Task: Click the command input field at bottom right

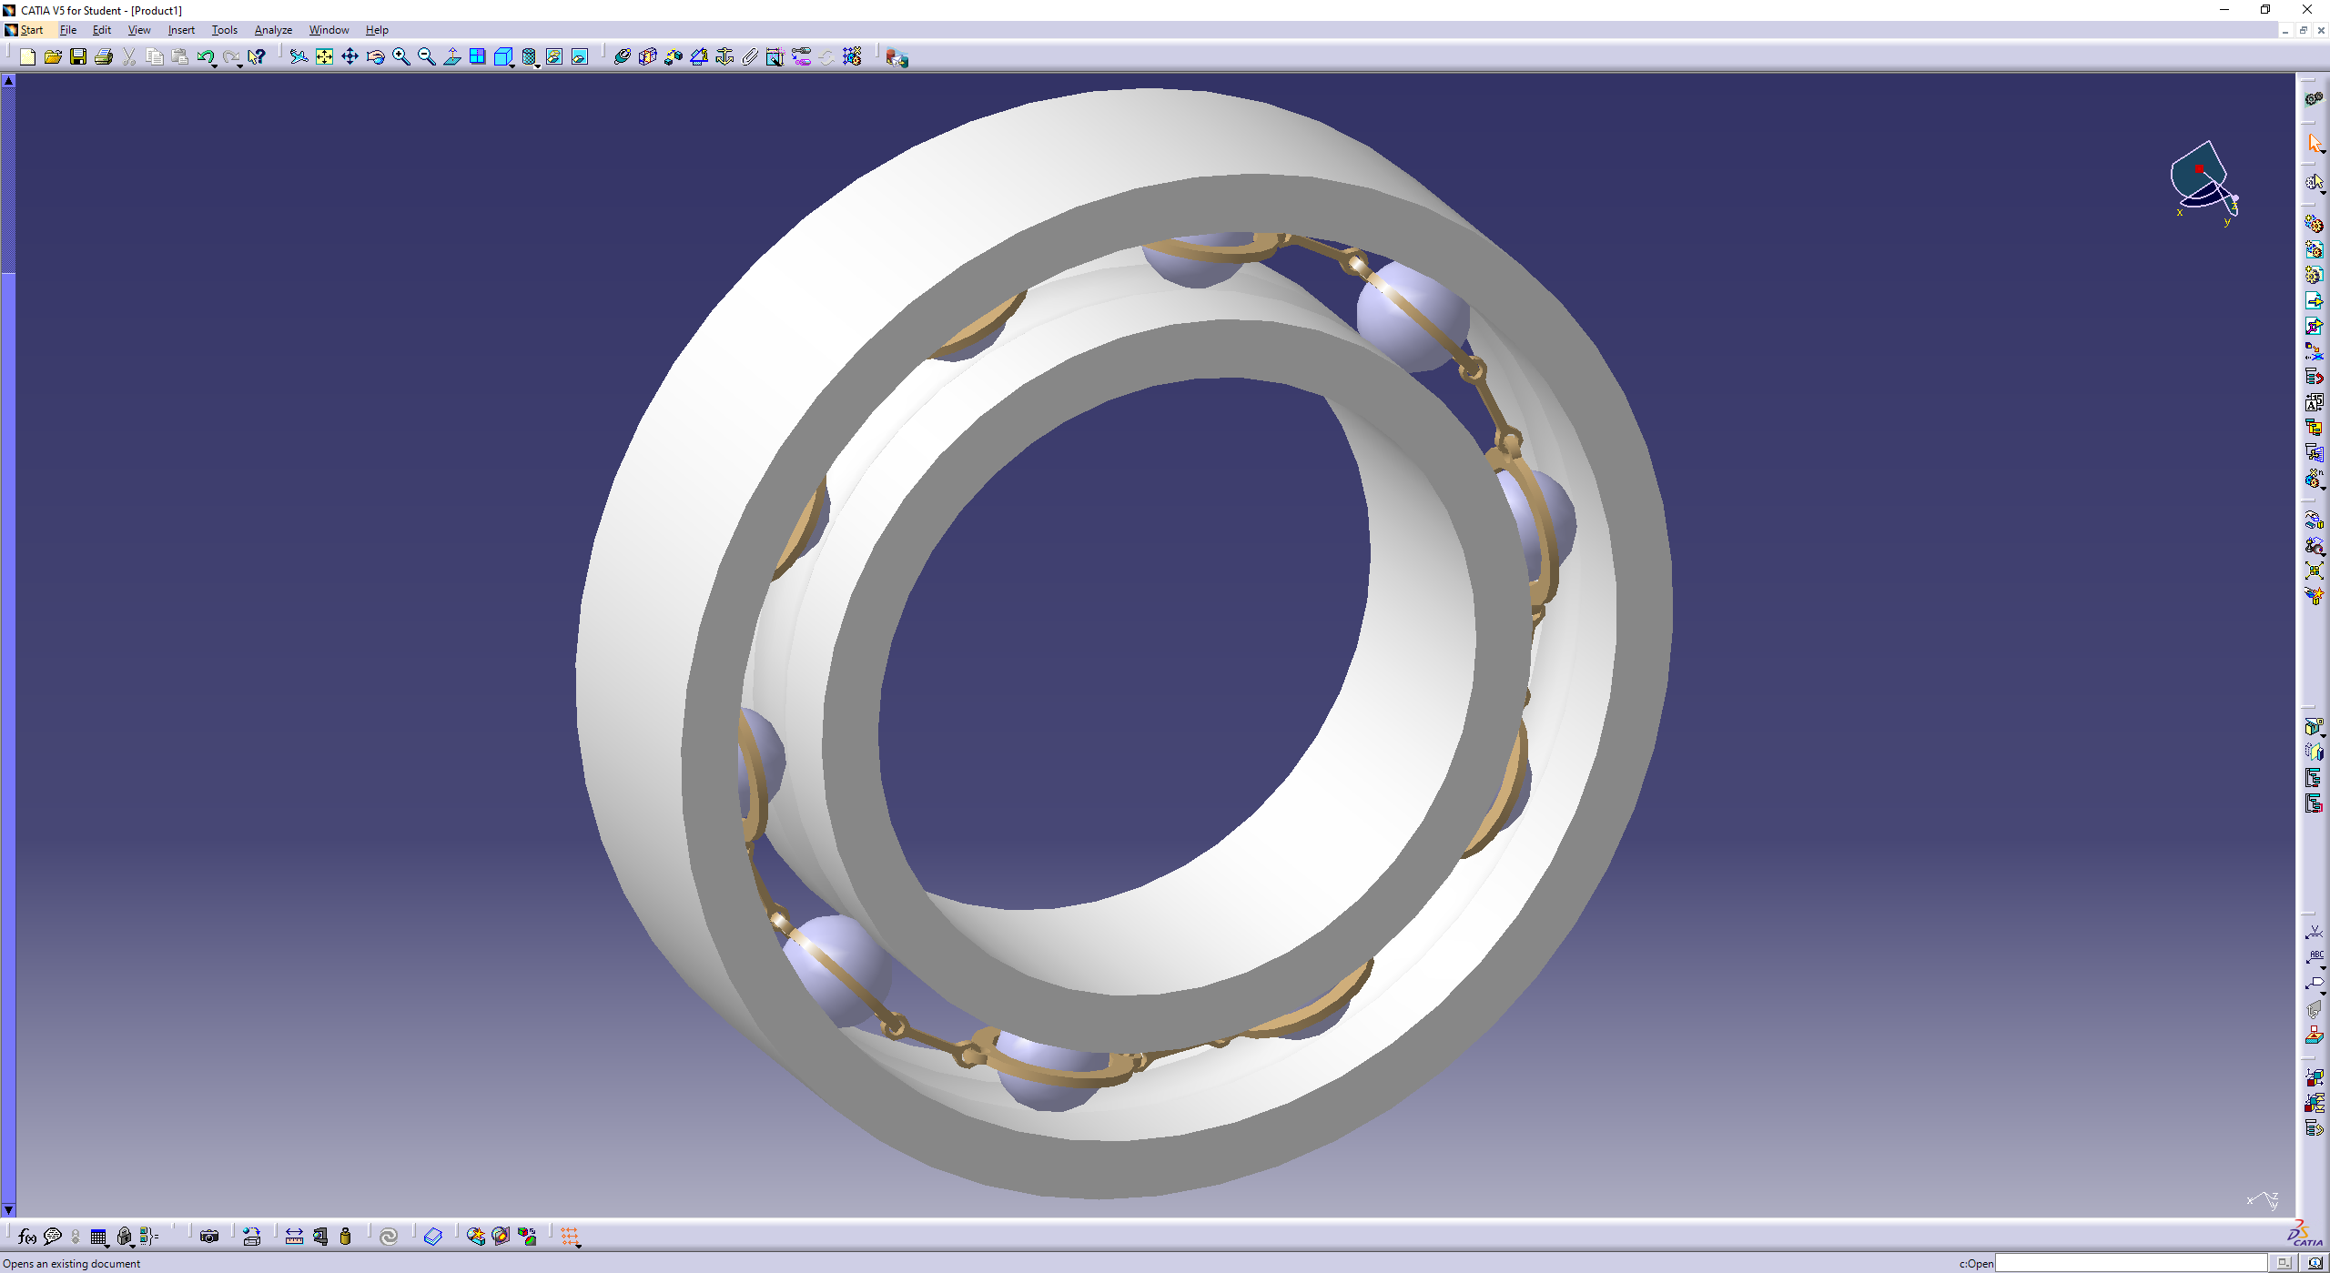Action: 2130,1263
